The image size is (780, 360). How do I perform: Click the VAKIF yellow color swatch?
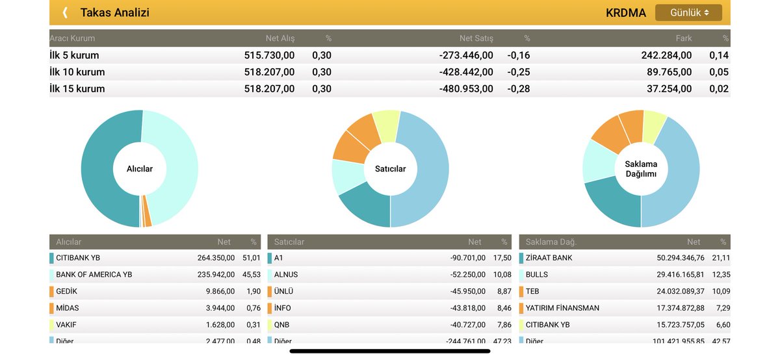click(x=51, y=324)
